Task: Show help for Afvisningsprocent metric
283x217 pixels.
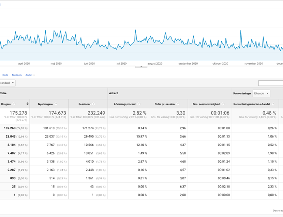Action: [x=139, y=104]
